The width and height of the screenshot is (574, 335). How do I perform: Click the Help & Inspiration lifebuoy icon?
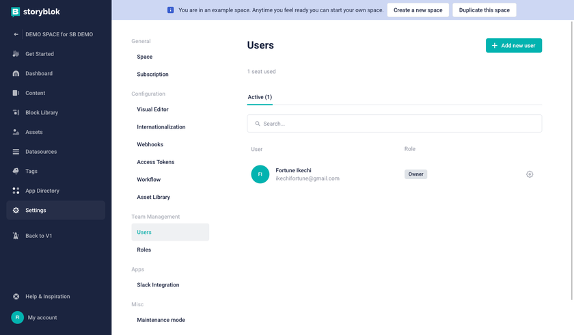(16, 297)
